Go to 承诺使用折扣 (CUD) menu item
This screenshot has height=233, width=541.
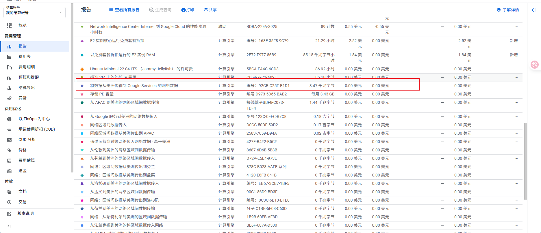tap(36, 129)
